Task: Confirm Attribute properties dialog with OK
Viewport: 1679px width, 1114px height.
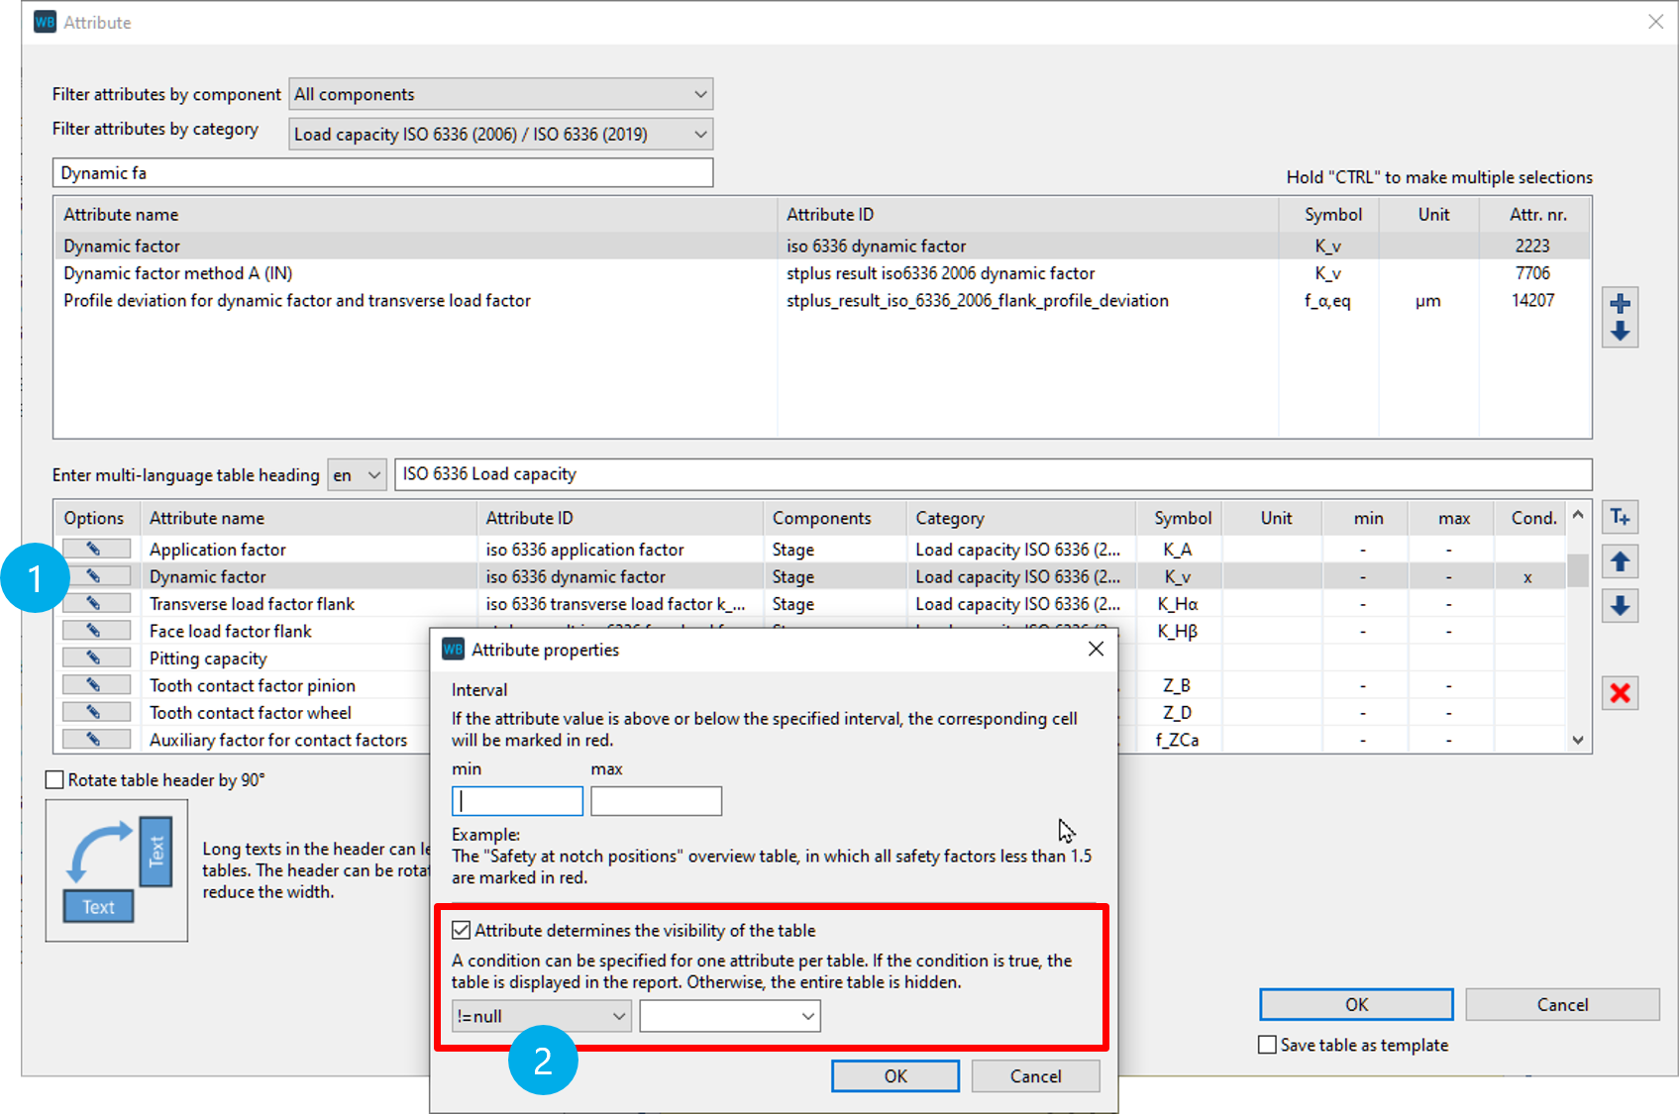Action: [894, 1076]
